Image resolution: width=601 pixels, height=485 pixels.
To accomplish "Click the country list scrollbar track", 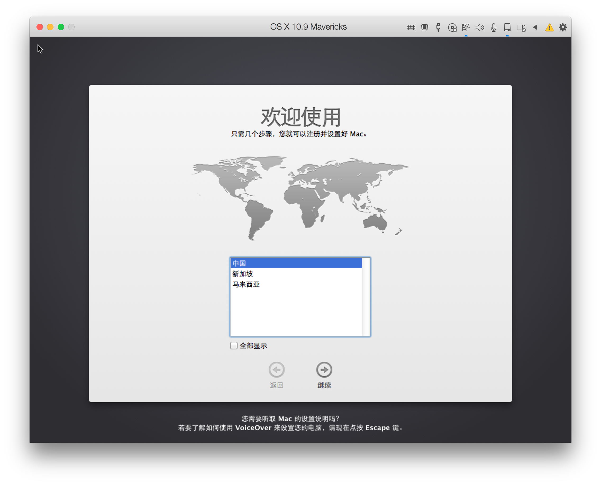I will pos(366,297).
